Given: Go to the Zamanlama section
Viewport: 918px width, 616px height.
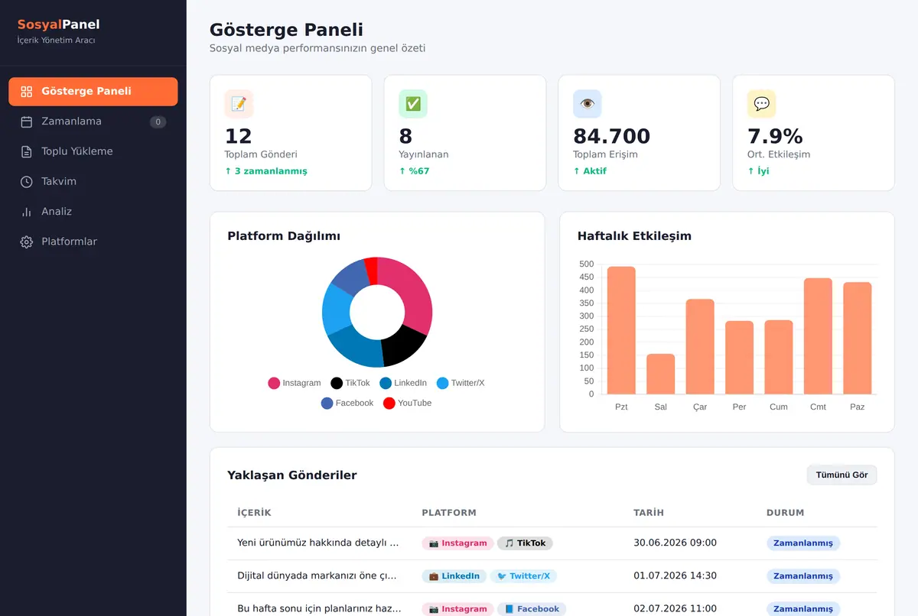Looking at the screenshot, I should [93, 122].
